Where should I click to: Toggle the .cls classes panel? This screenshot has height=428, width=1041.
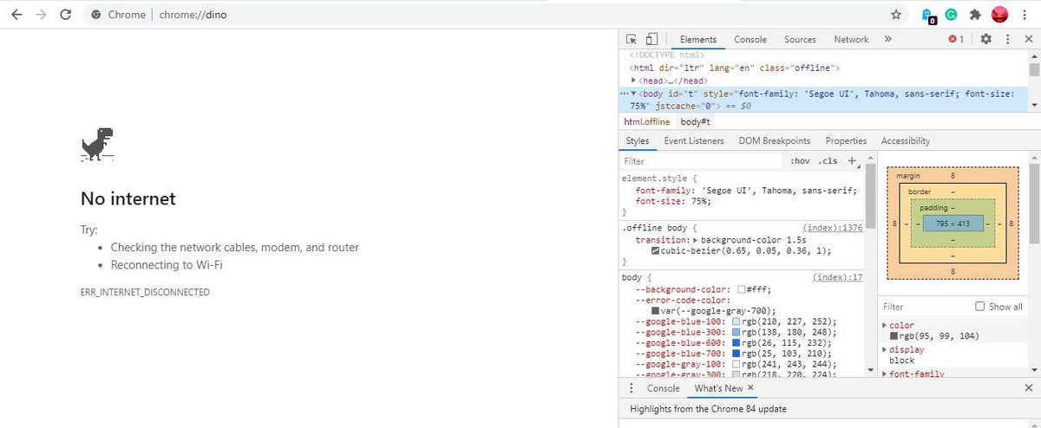click(828, 160)
